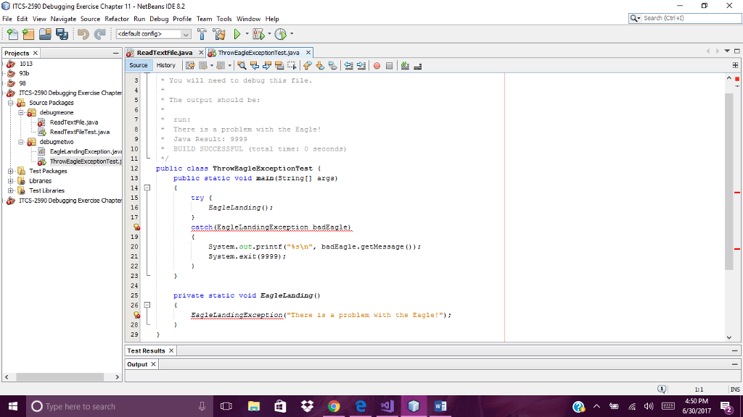Click the Undo arrow icon
The image size is (743, 417).
[x=82, y=34]
